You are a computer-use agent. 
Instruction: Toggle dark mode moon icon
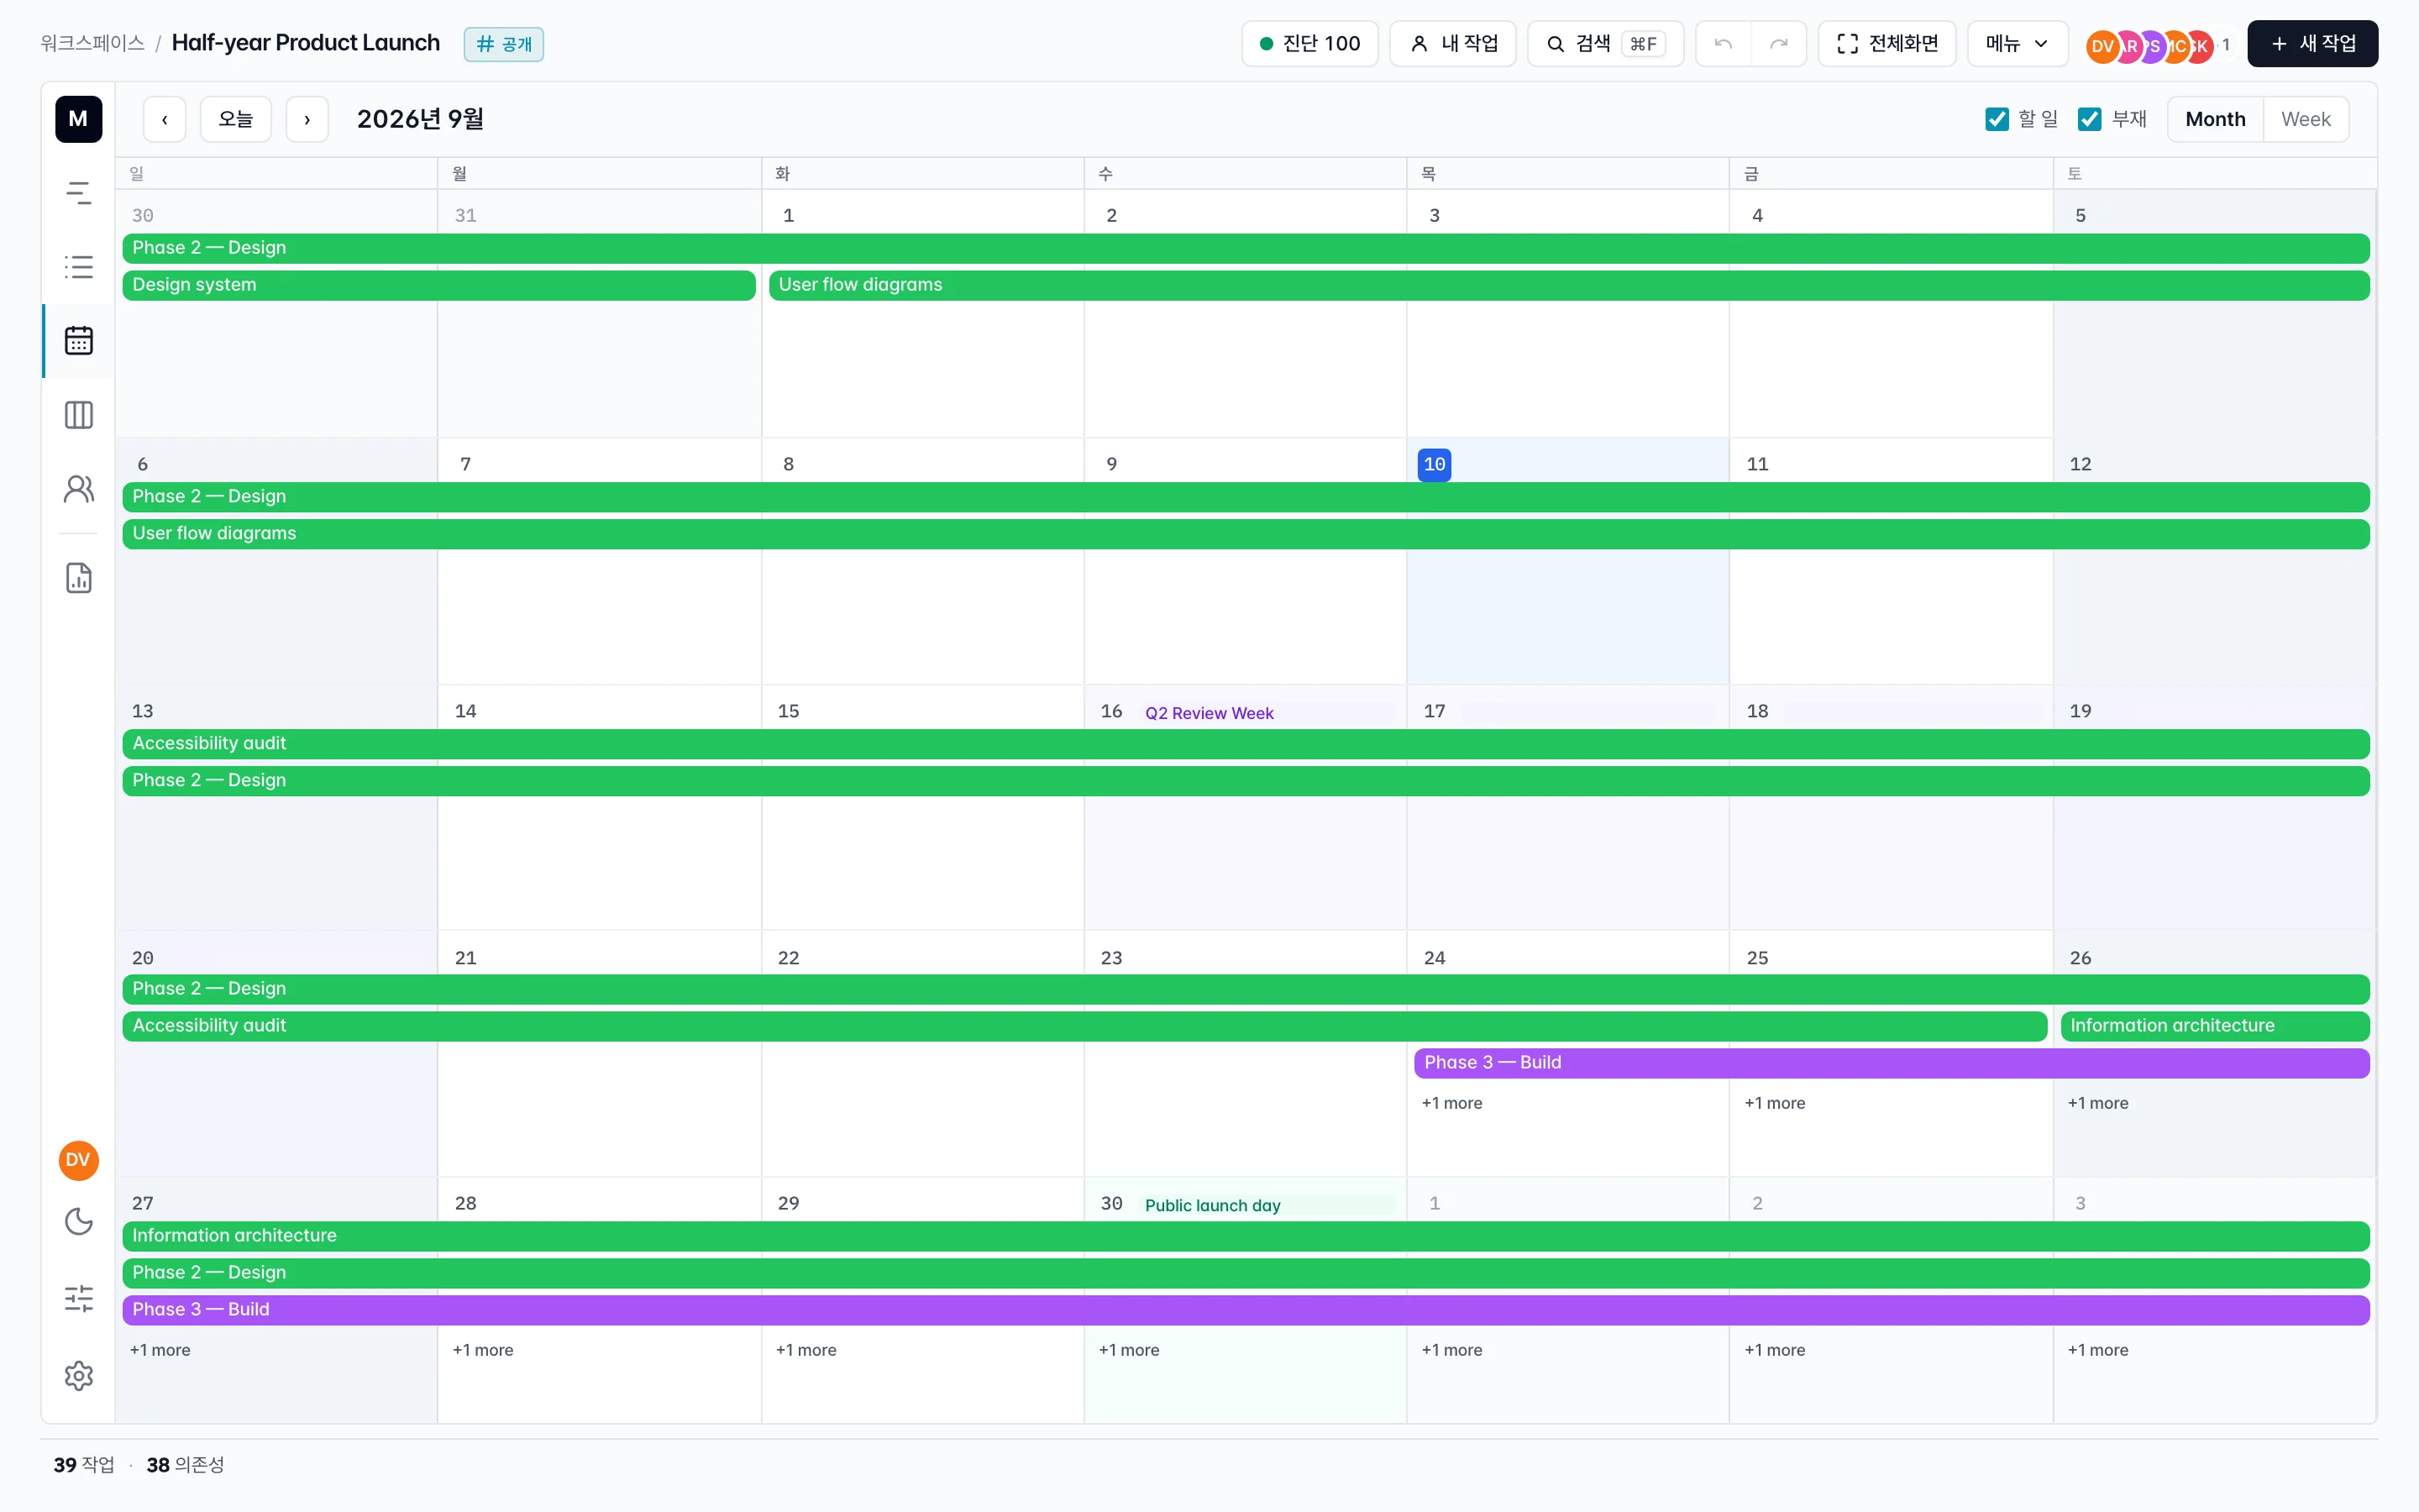(x=78, y=1222)
